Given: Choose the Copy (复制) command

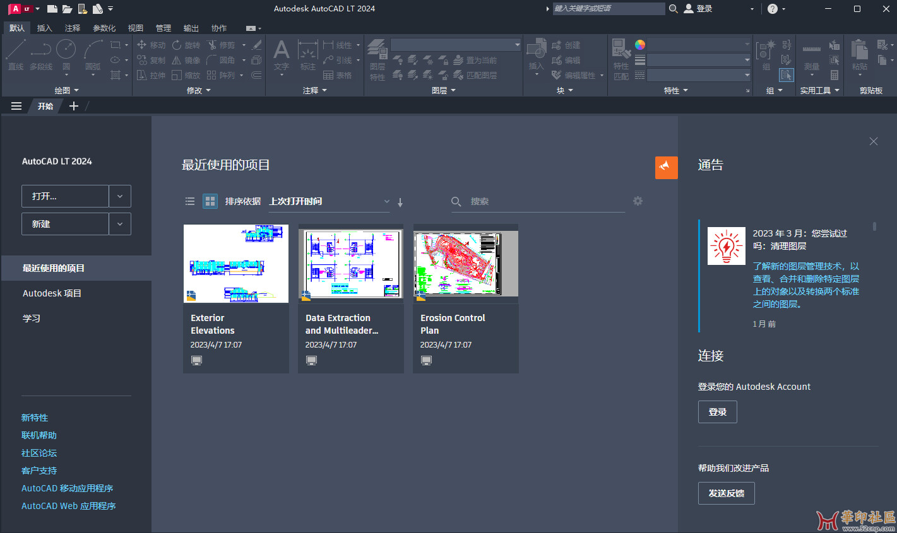Looking at the screenshot, I should click(151, 60).
